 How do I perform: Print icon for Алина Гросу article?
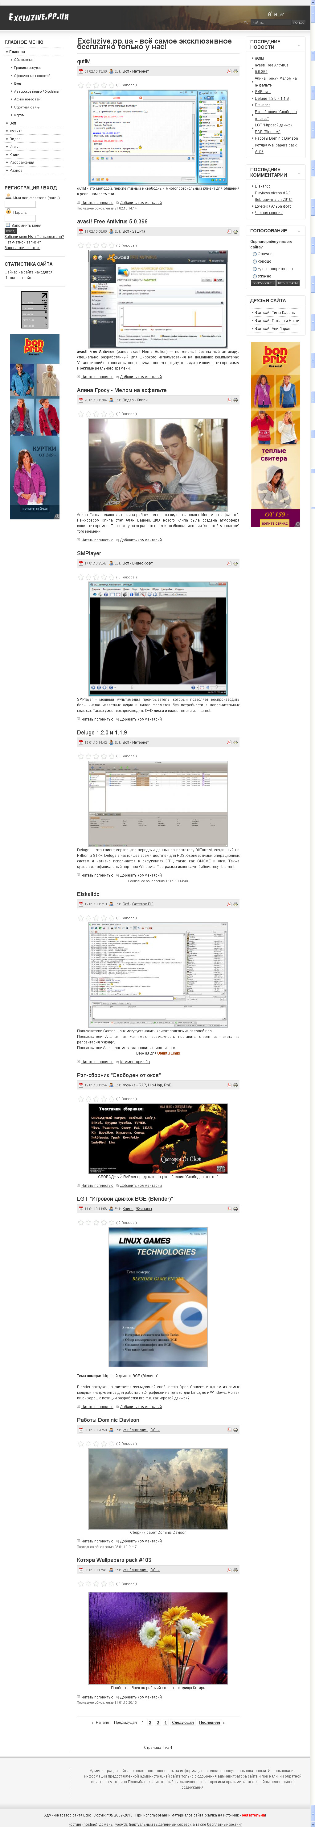(x=236, y=400)
